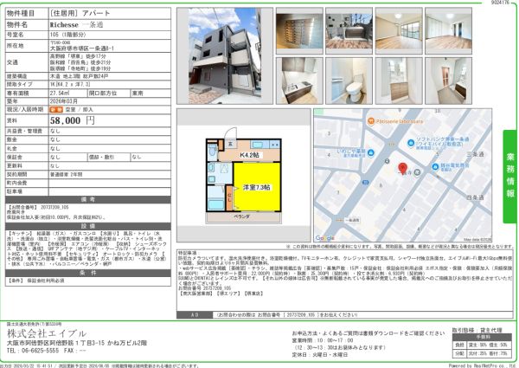
Task: Select the 取引態様：貸主代理 text
Action: click(x=477, y=330)
